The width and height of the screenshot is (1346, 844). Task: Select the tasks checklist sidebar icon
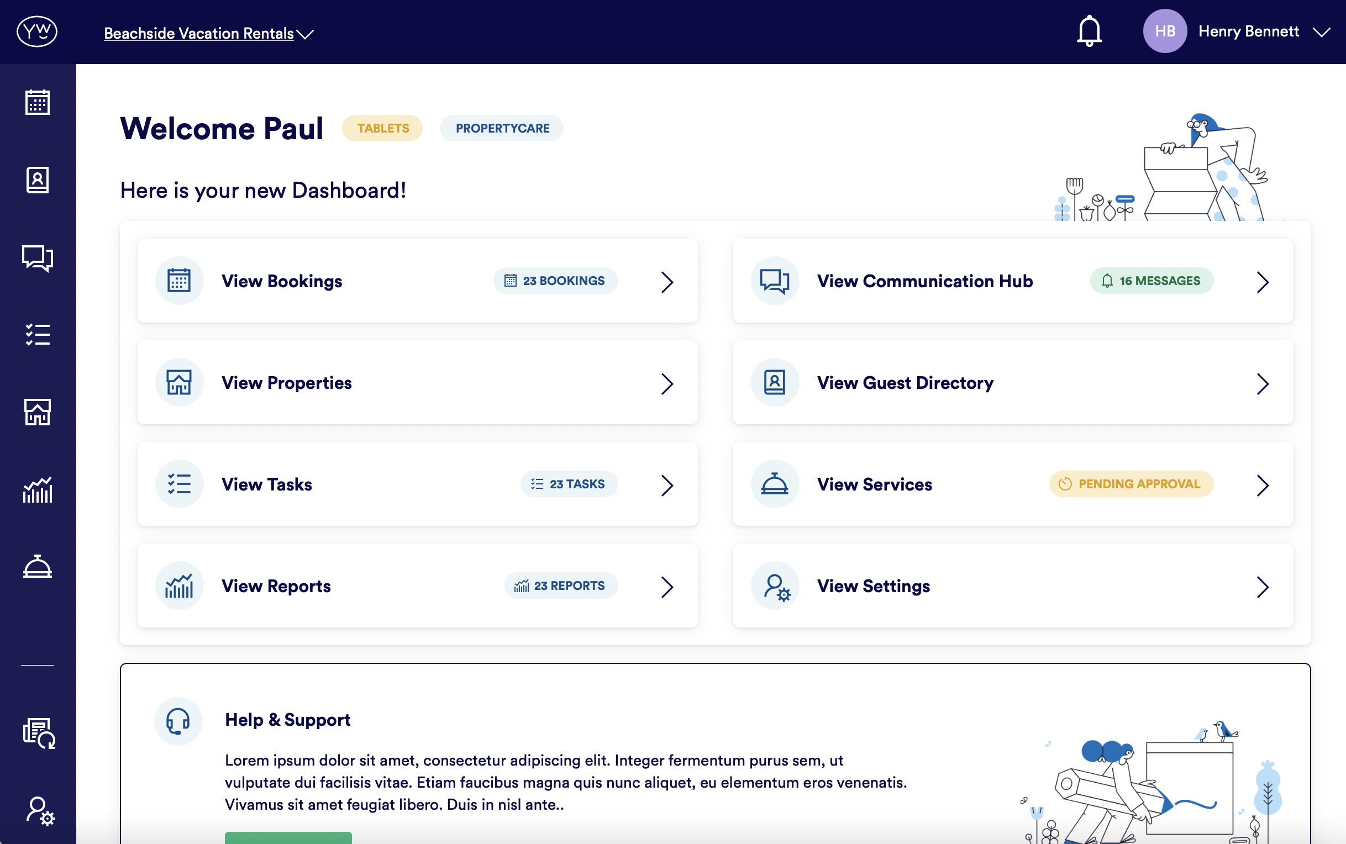coord(38,335)
